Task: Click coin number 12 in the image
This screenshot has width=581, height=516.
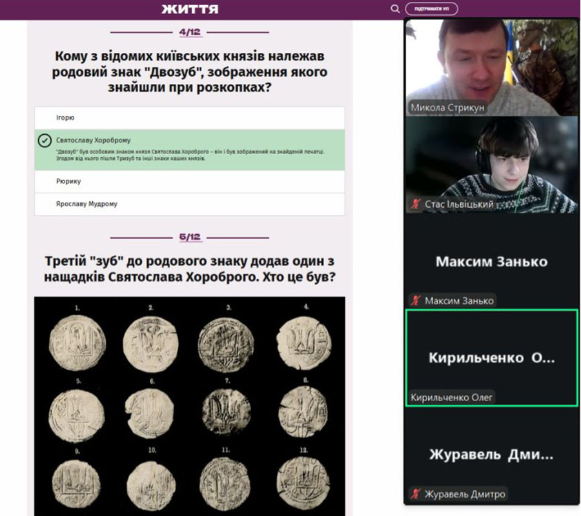Action: (303, 482)
